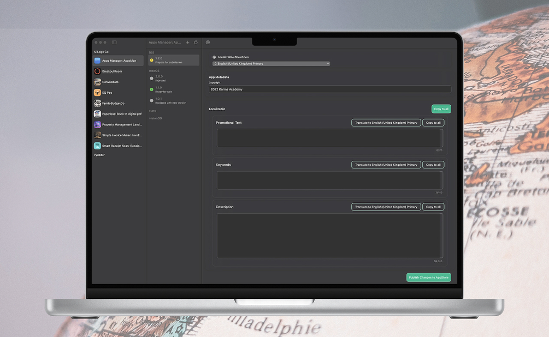Click yellow clock status icon for 1.2.0
The image size is (549, 337).
(x=152, y=60)
